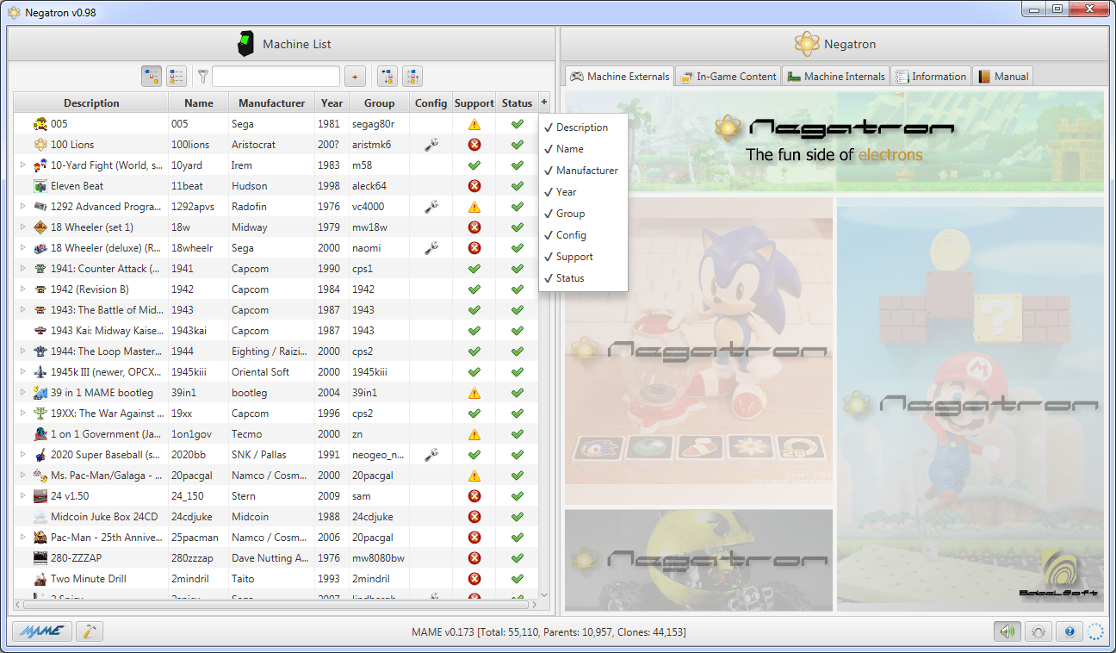Expand the 18 Wheeler (set 1) row
1116x653 pixels.
coord(23,227)
